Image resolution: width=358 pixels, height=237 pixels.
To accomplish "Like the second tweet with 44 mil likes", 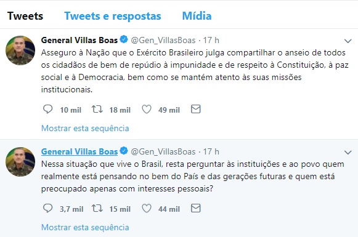I will [x=147, y=209].
